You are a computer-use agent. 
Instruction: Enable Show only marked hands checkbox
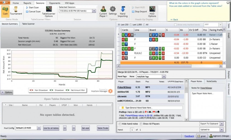[175, 24]
